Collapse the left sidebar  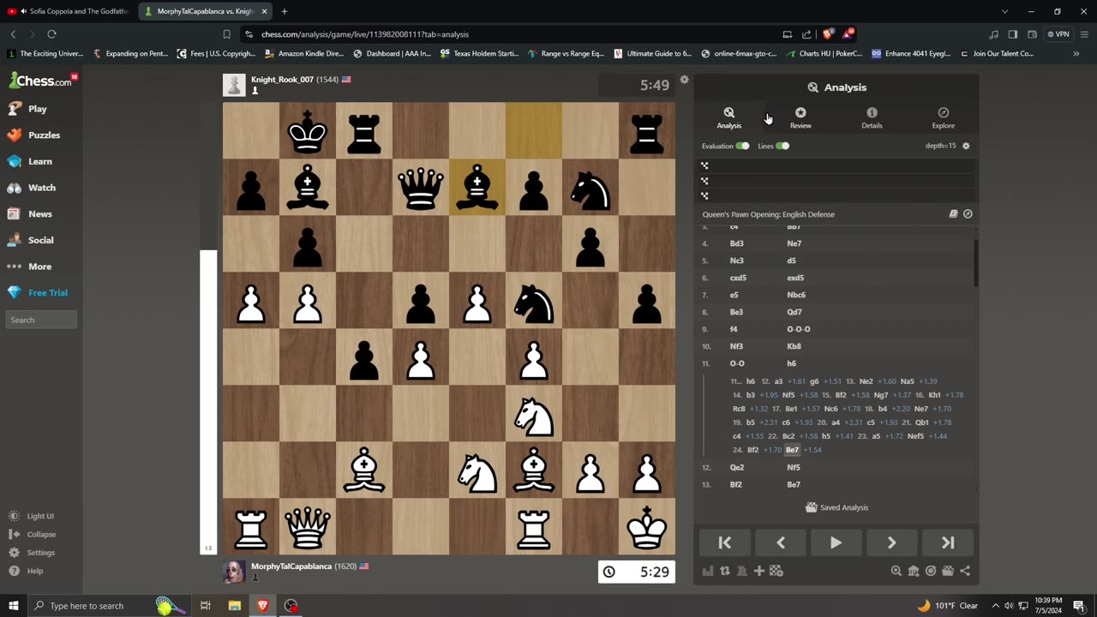coord(41,534)
